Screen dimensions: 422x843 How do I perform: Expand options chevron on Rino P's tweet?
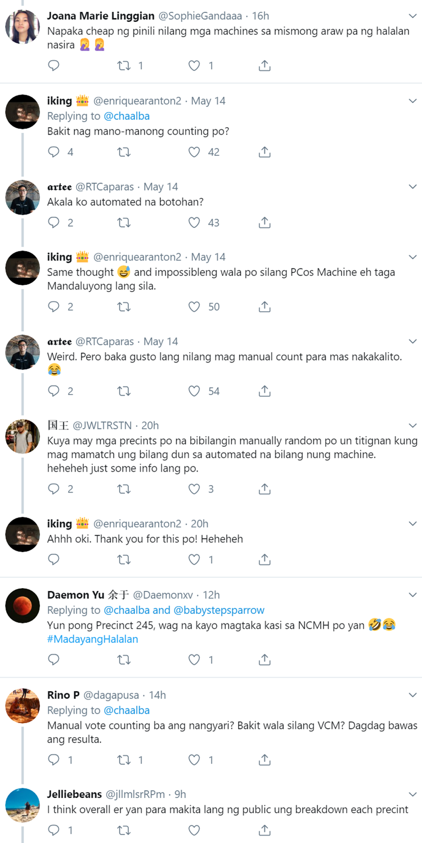412,695
